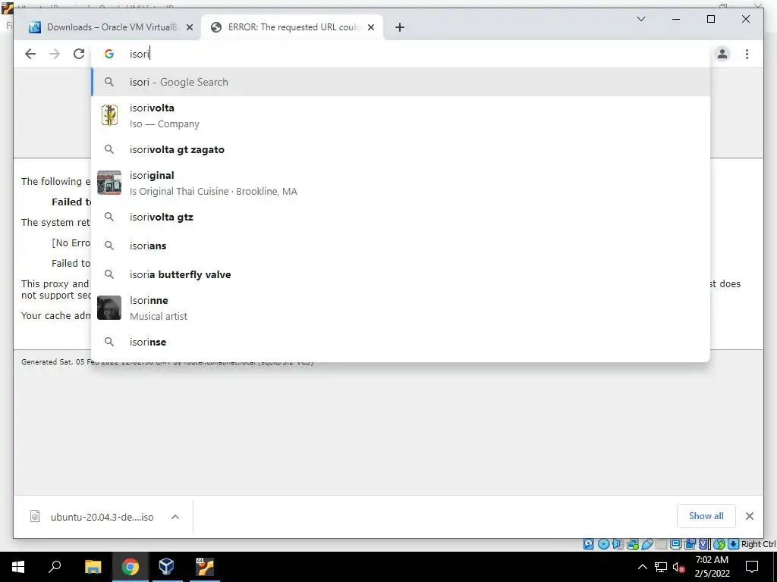
Task: Click the Google logo in the address bar
Action: 109,54
